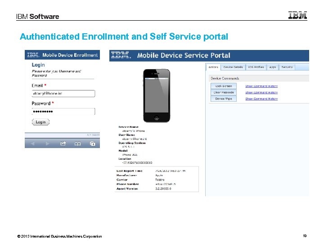The height and width of the screenshot is (243, 324).
Task: Open the Device Details tab
Action: tap(233, 67)
